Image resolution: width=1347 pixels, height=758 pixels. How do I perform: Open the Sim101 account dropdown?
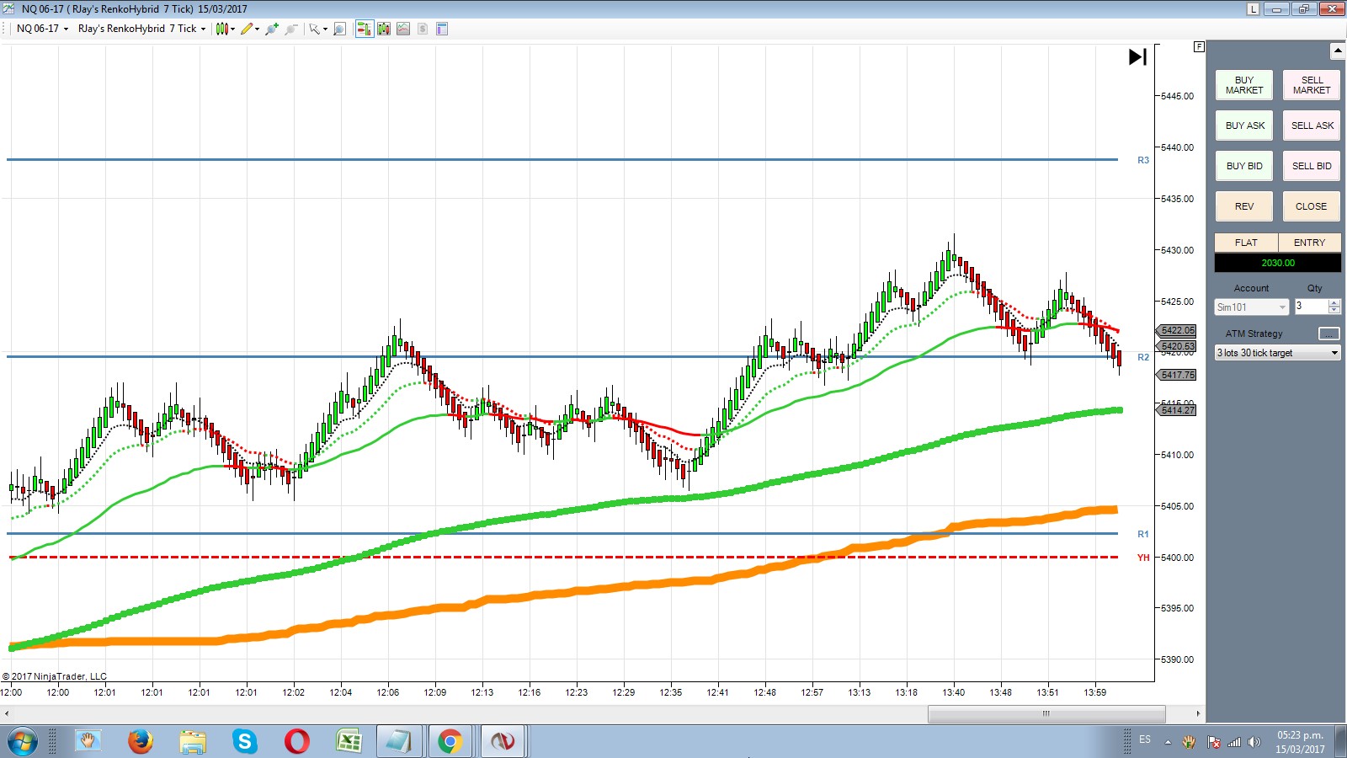(x=1252, y=307)
